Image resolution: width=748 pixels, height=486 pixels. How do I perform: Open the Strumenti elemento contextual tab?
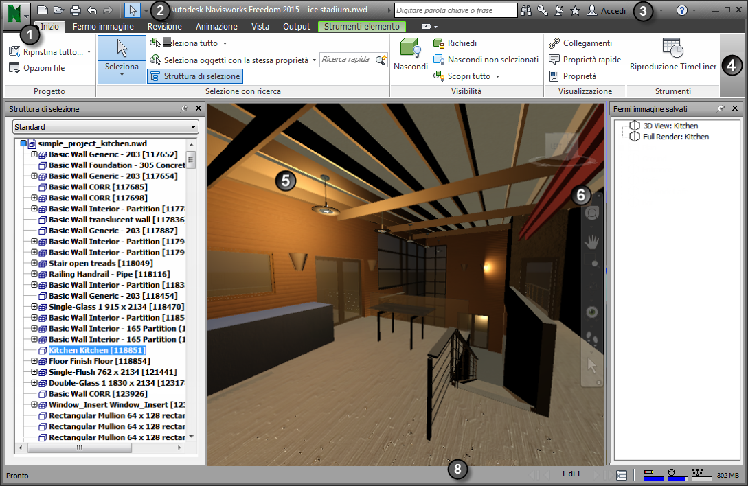tap(361, 27)
